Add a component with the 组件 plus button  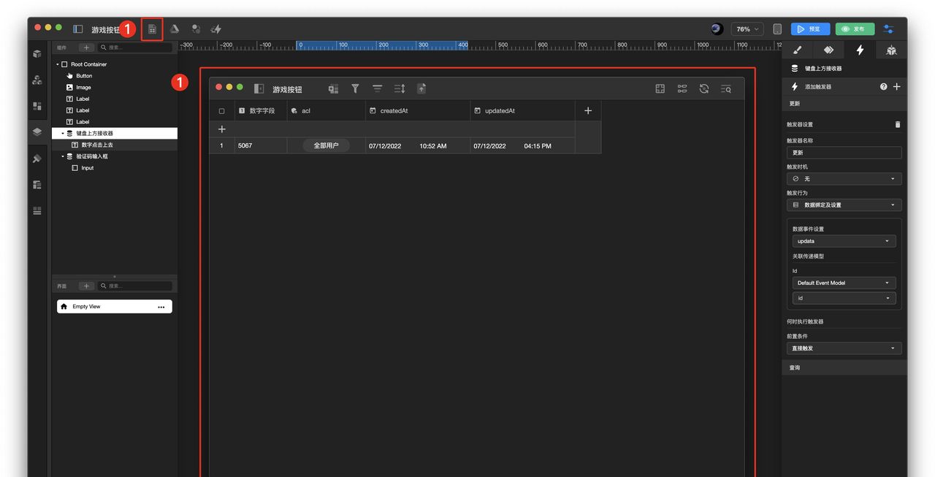pyautogui.click(x=86, y=47)
